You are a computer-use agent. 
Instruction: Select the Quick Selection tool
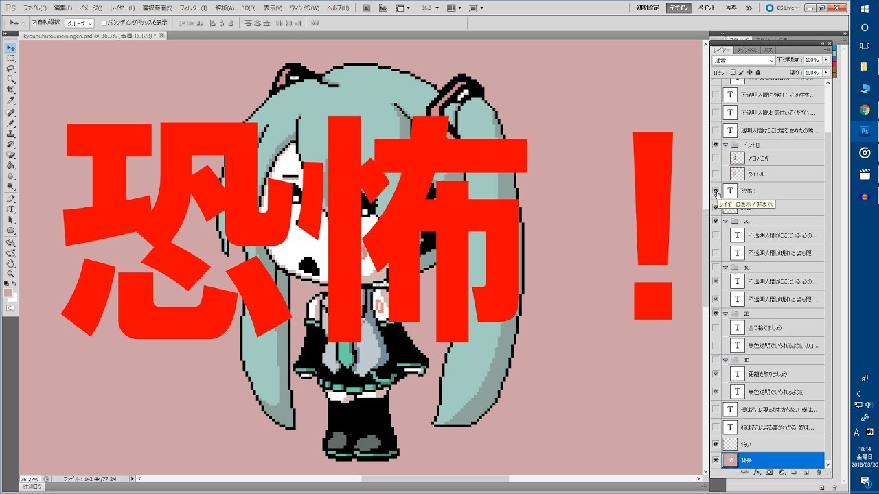(x=11, y=80)
